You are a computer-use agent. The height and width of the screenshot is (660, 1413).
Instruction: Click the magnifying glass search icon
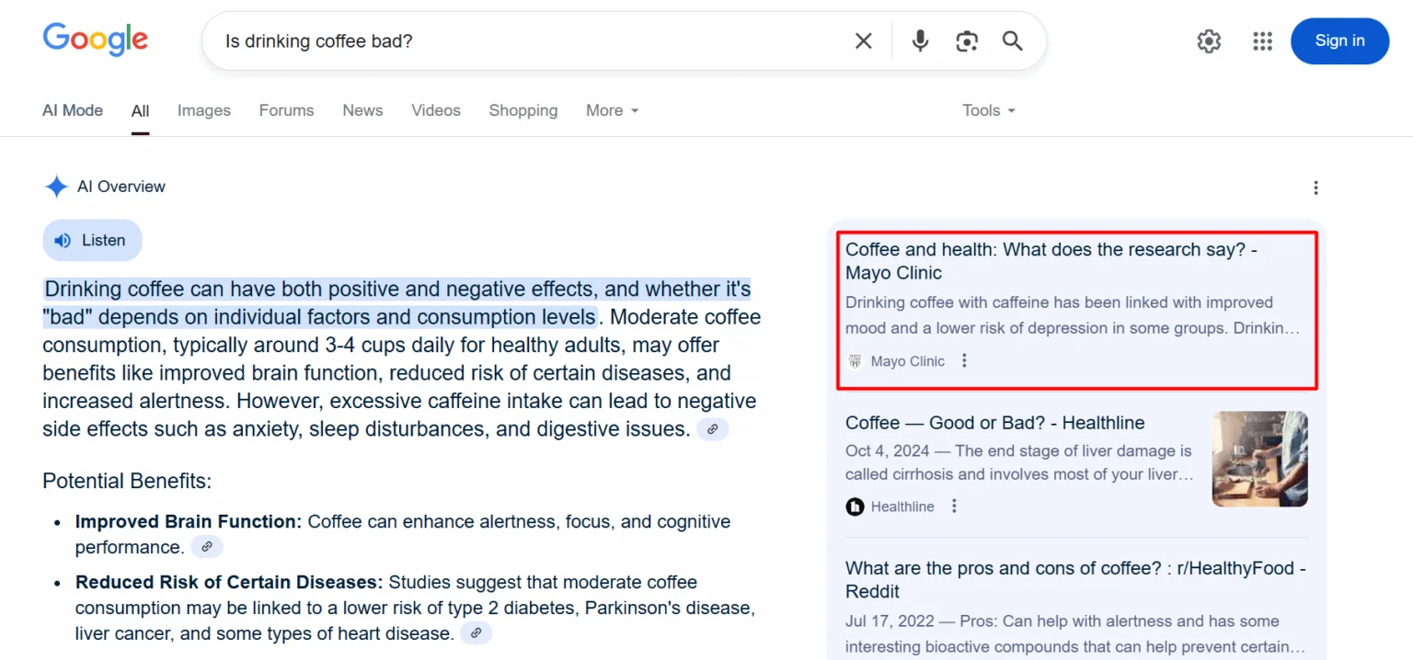point(1012,40)
